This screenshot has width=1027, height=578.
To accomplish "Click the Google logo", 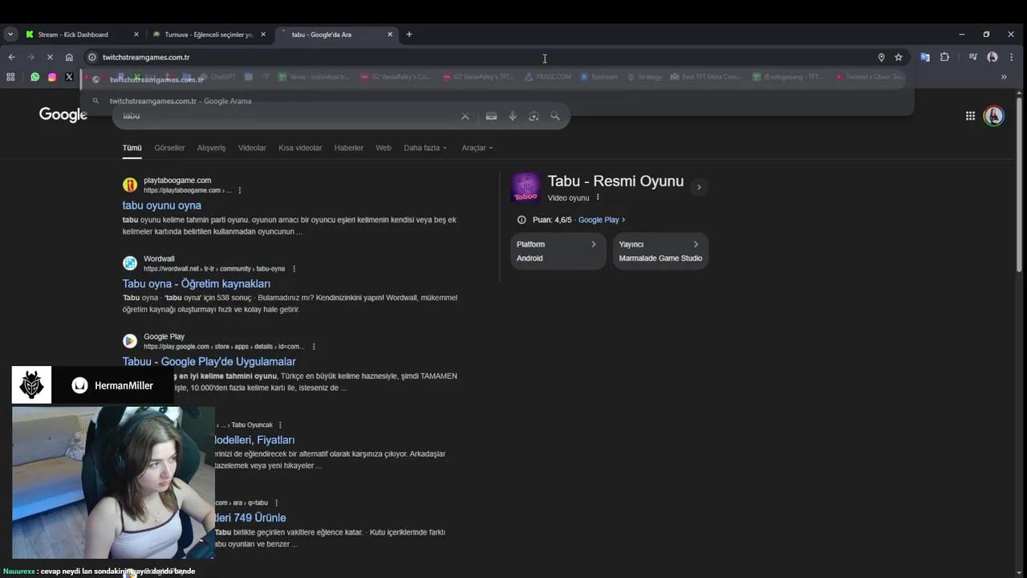I will pos(63,115).
